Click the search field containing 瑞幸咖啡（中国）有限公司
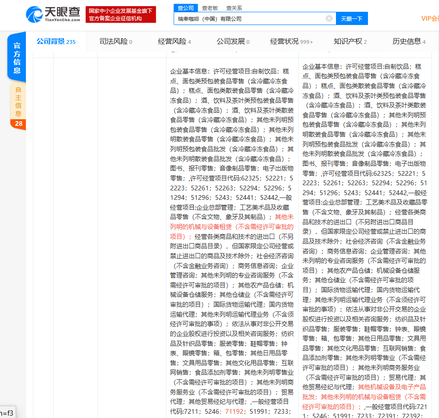 click(x=249, y=19)
